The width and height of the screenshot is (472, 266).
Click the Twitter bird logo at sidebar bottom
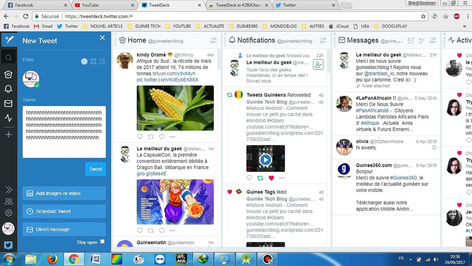[9, 245]
